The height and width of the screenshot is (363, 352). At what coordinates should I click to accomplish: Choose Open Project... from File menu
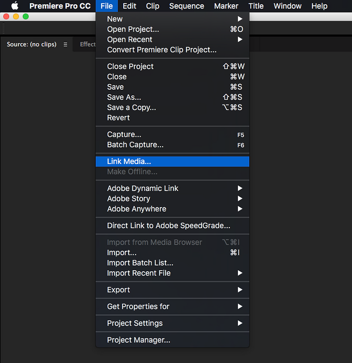click(172, 29)
